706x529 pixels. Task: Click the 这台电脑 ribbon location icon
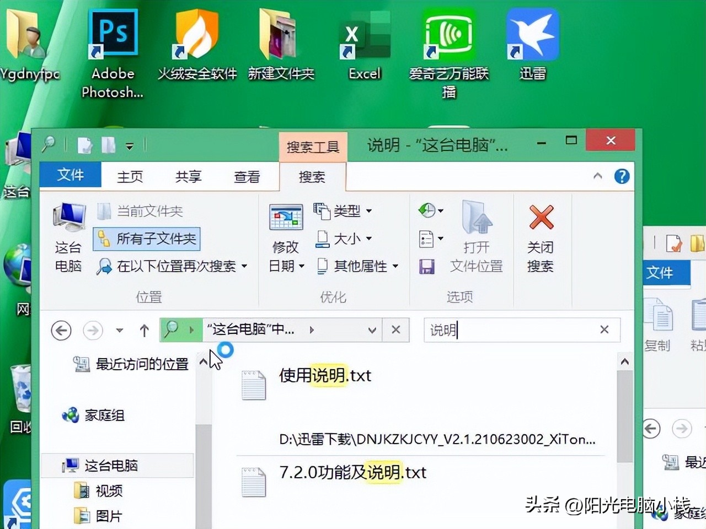point(68,237)
